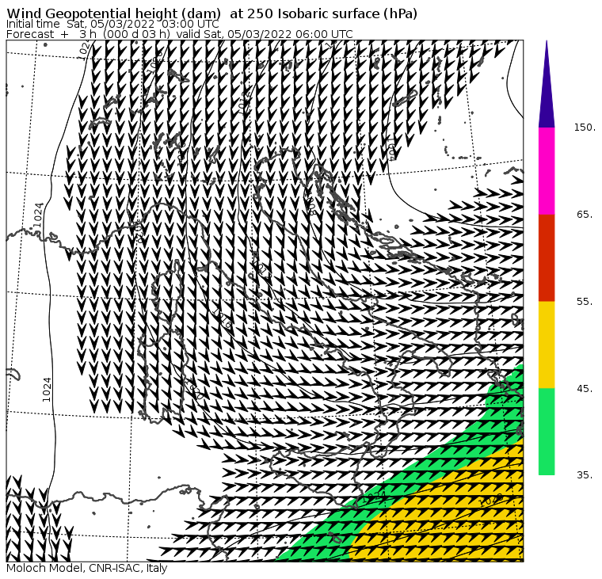This screenshot has height=579, width=602.
Task: Click the chart title 'Wind Geopotential height (dam)'
Action: tap(113, 13)
